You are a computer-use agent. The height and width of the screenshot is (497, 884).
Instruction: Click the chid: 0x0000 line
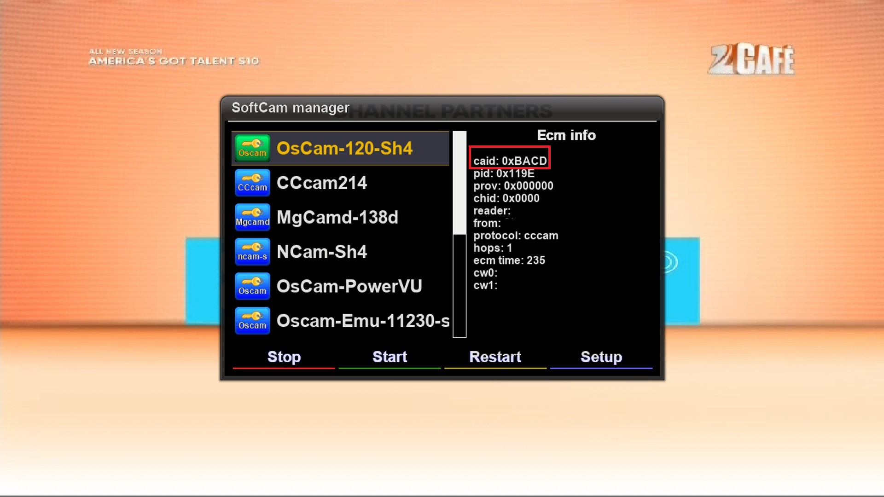click(506, 198)
